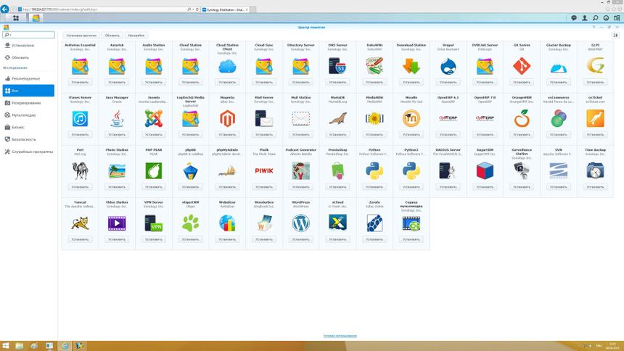Click the Обновить toolbar button
Image resolution: width=624 pixels, height=351 pixels.
pos(112,36)
